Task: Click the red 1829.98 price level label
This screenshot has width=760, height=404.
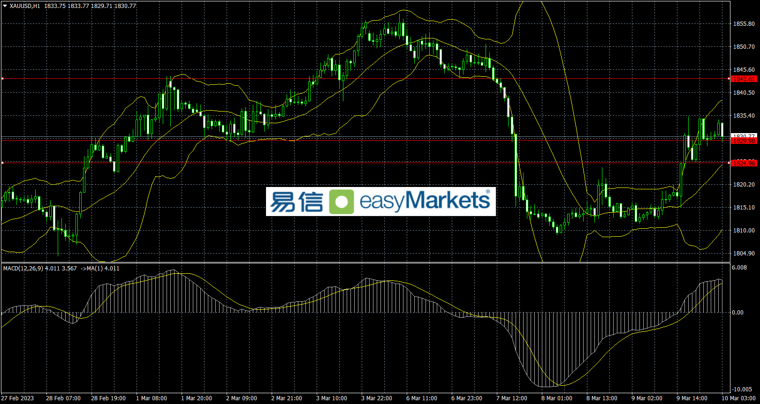Action: click(744, 141)
